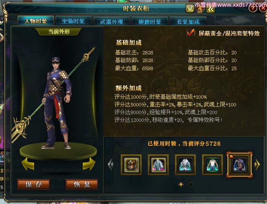
Task: Switch to first costume page dot
Action: 181,184
